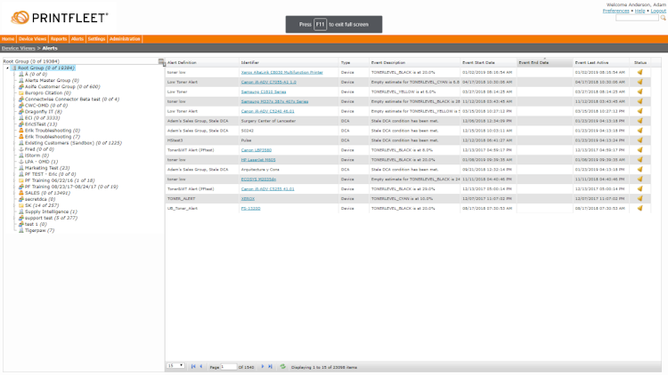Click status bell for ECOSYS M2035dn row
This screenshot has height=375, width=668.
pos(639,179)
